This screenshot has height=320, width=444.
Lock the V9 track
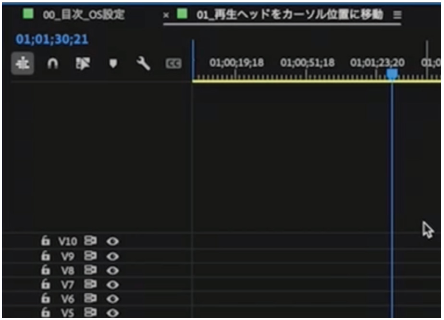pos(45,255)
